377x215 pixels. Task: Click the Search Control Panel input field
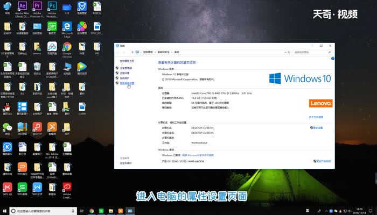click(312, 52)
